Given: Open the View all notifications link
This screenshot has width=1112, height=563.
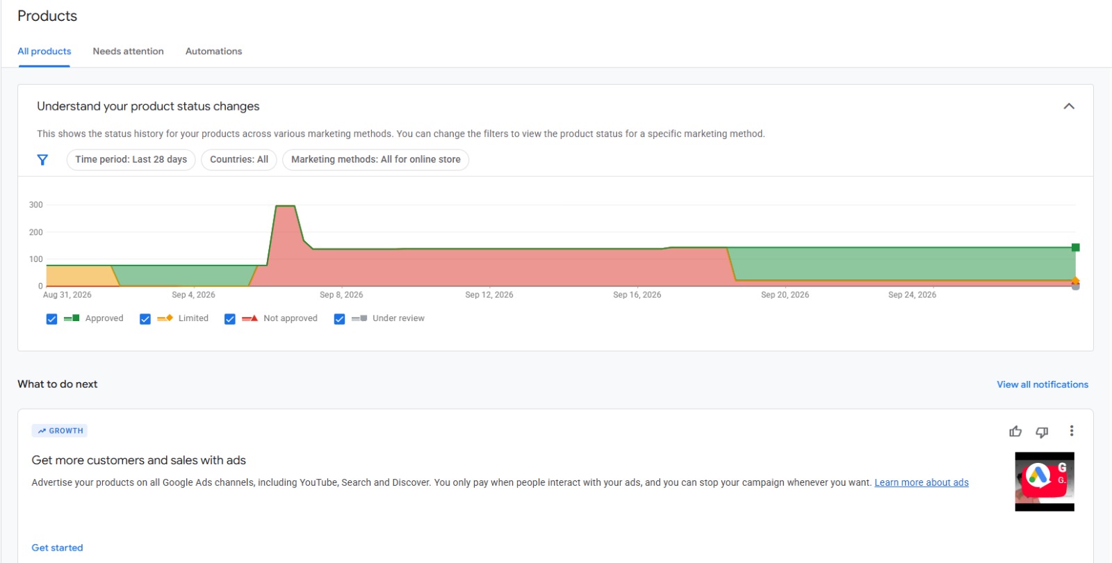Looking at the screenshot, I should [1042, 384].
